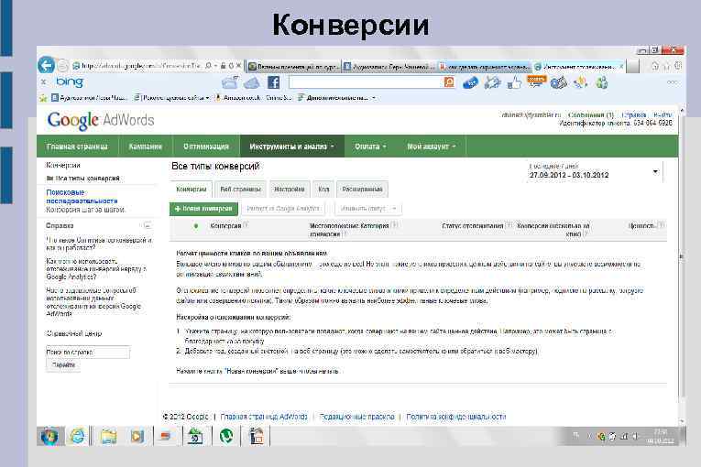
Task: Open the Справочный центр link
Action: point(74,333)
